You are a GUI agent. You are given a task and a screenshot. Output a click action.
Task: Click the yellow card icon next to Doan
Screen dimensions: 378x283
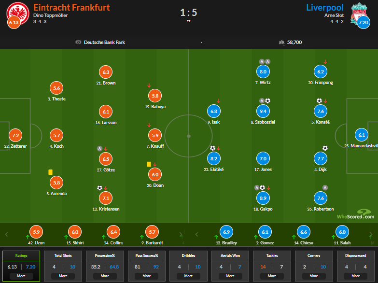click(149, 164)
